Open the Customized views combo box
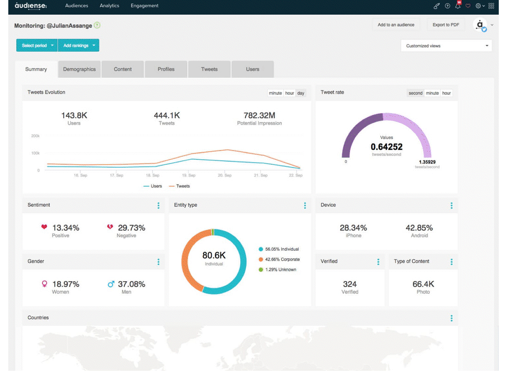Image resolution: width=508 pixels, height=374 pixels. coord(447,46)
